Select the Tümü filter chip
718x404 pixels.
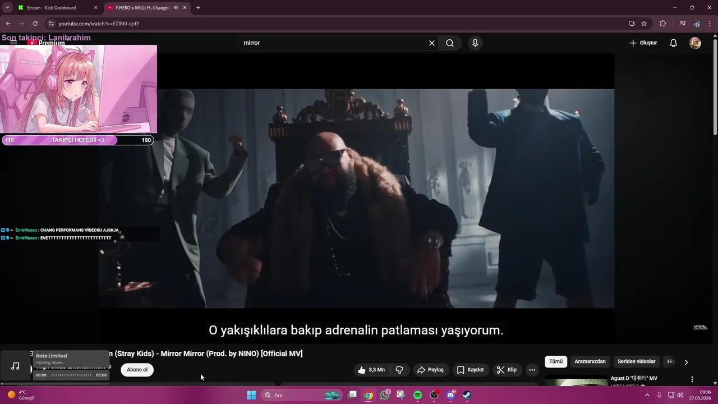point(556,362)
